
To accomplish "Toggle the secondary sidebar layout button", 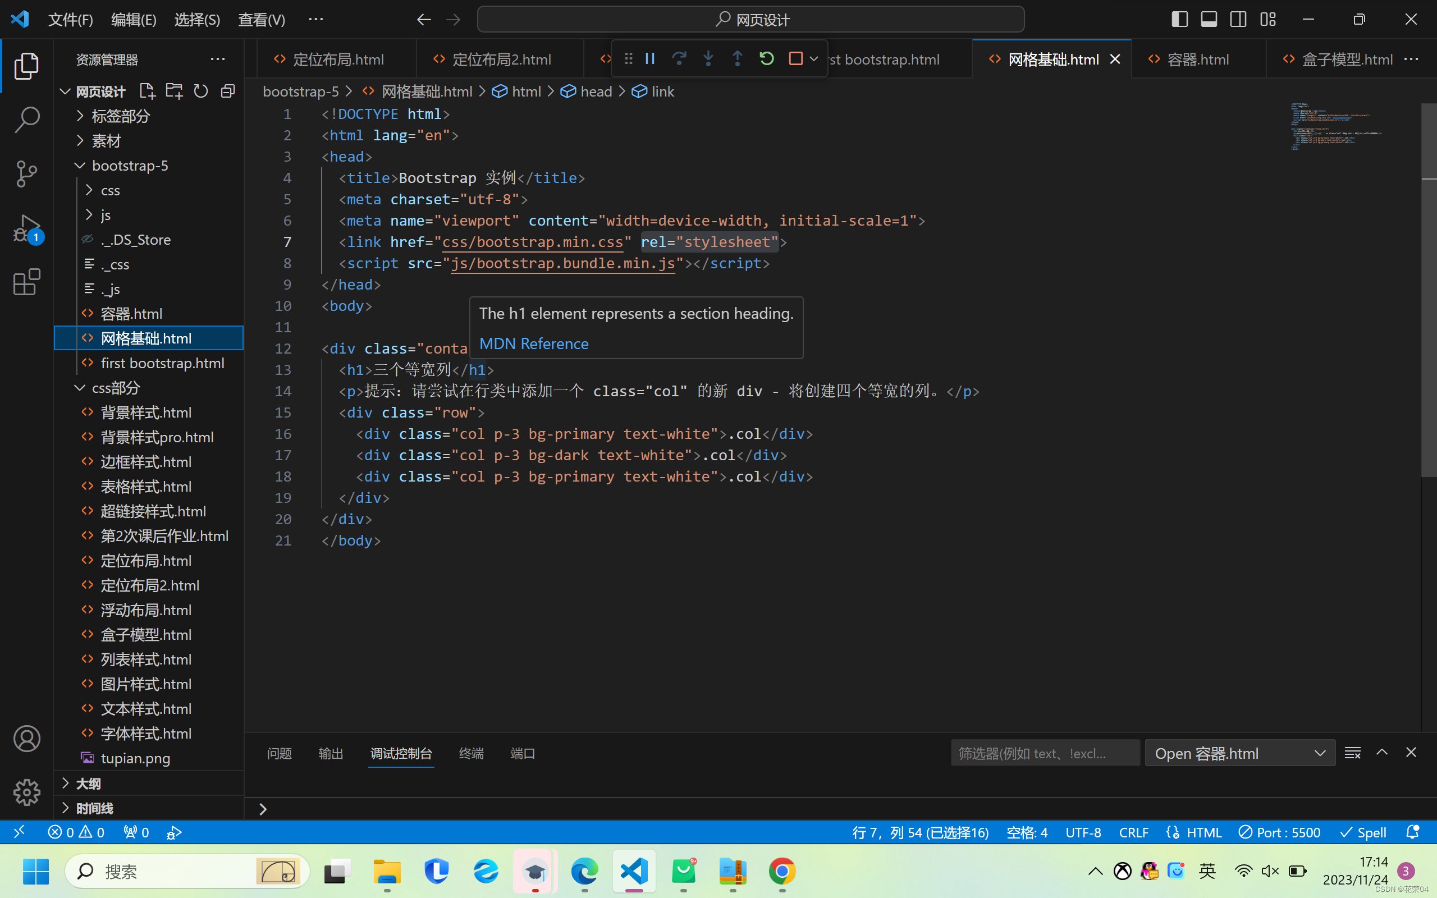I will (x=1238, y=20).
